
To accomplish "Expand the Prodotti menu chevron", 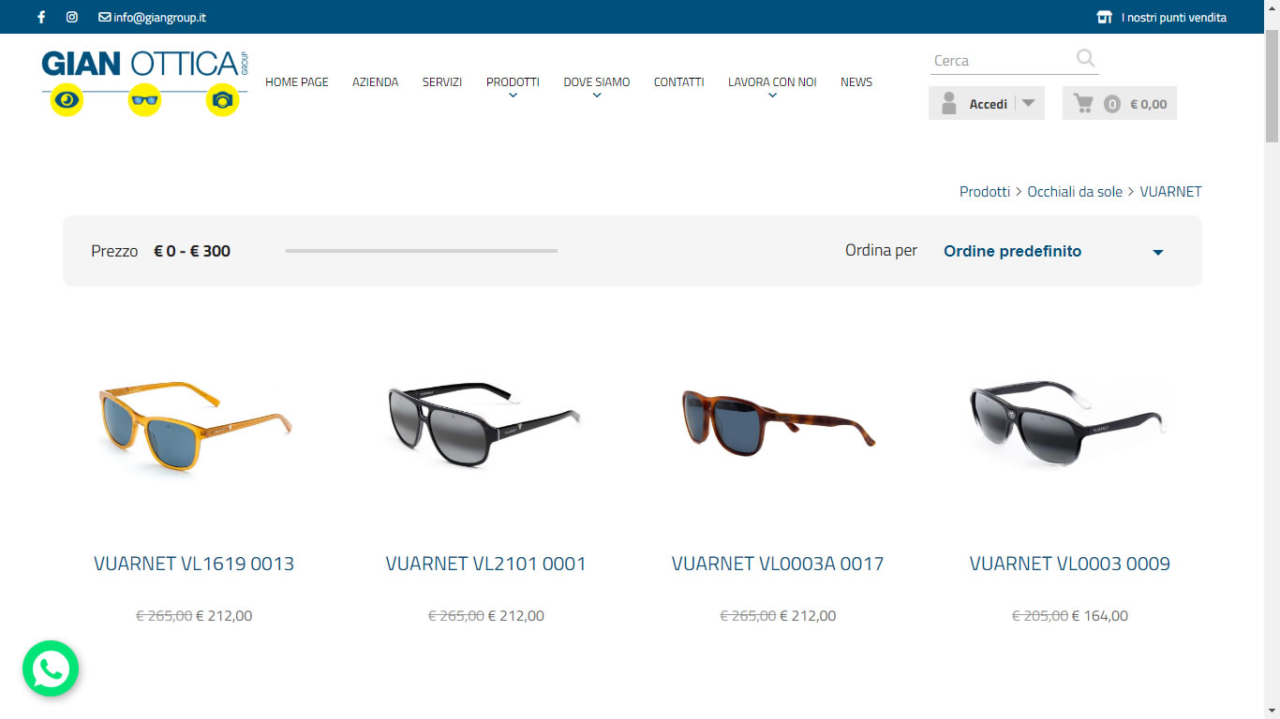I will point(513,95).
